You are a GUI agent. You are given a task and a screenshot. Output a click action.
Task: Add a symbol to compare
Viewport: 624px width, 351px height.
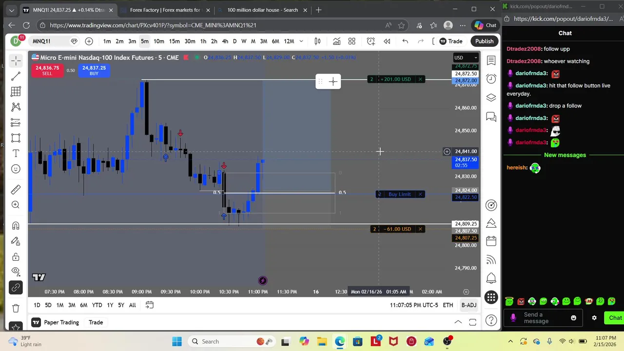point(89,41)
